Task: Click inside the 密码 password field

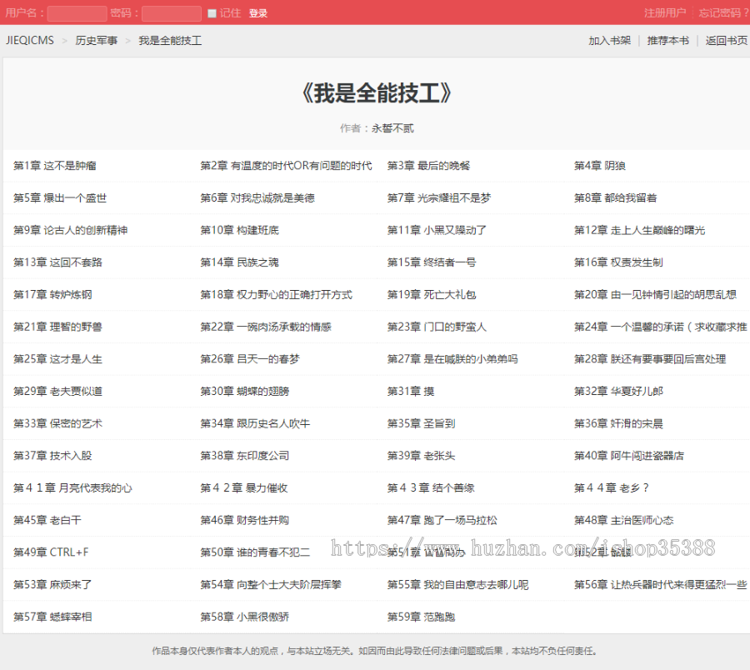Action: click(x=171, y=12)
